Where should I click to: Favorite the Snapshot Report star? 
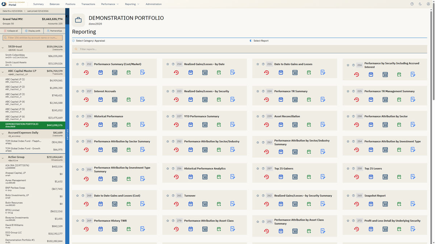click(348, 196)
